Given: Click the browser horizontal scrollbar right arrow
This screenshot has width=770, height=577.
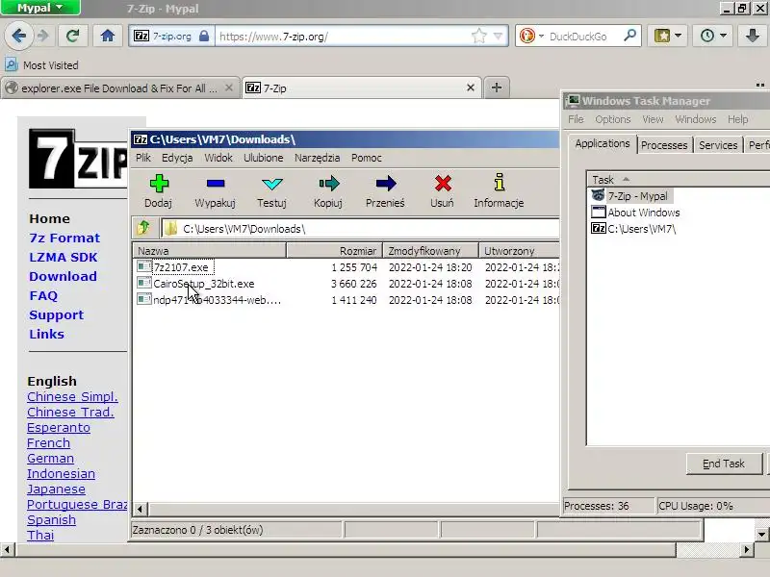Looking at the screenshot, I should coord(747,549).
